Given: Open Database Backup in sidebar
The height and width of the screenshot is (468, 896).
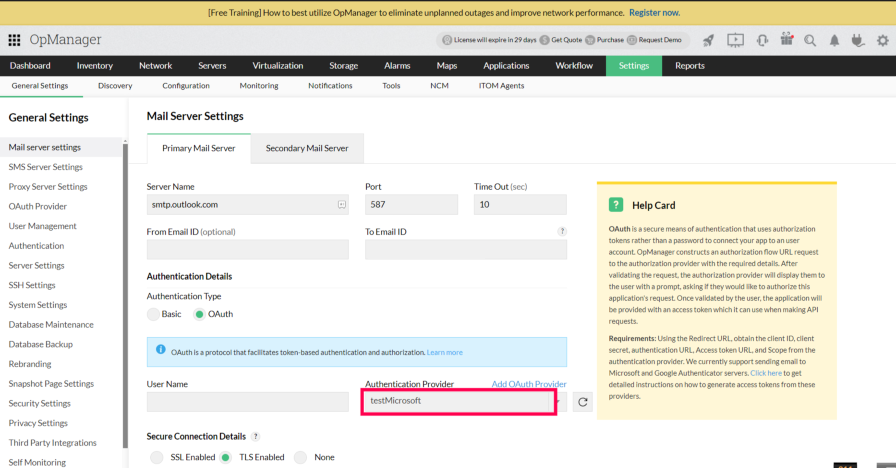Looking at the screenshot, I should (x=40, y=345).
